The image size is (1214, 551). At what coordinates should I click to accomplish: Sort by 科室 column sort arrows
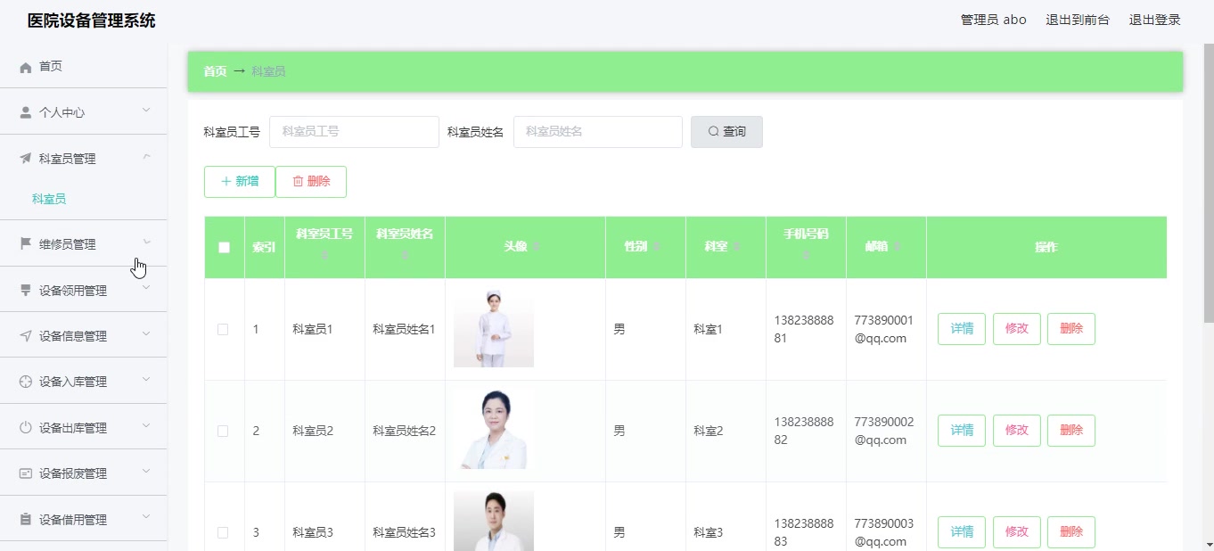(x=737, y=247)
